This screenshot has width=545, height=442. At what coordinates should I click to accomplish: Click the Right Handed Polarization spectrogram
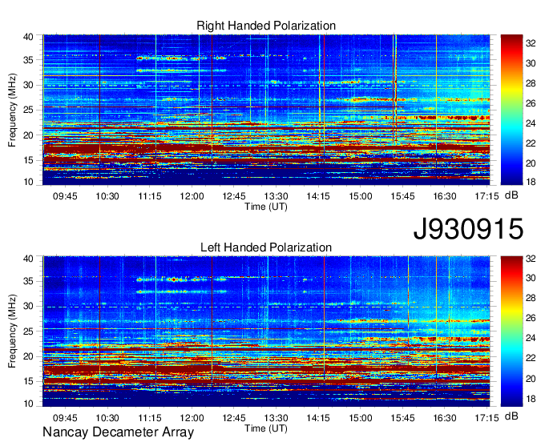point(266,110)
